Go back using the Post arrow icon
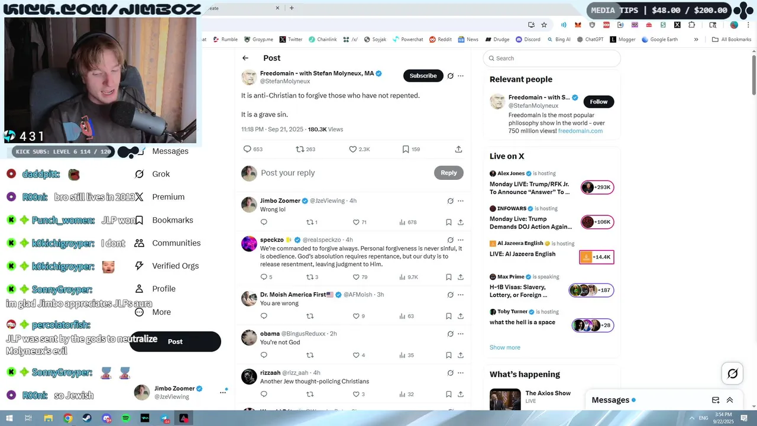Image resolution: width=757 pixels, height=426 pixels. [x=245, y=58]
